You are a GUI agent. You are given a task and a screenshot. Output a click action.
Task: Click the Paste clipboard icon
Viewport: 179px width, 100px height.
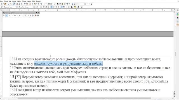tap(35, 4)
